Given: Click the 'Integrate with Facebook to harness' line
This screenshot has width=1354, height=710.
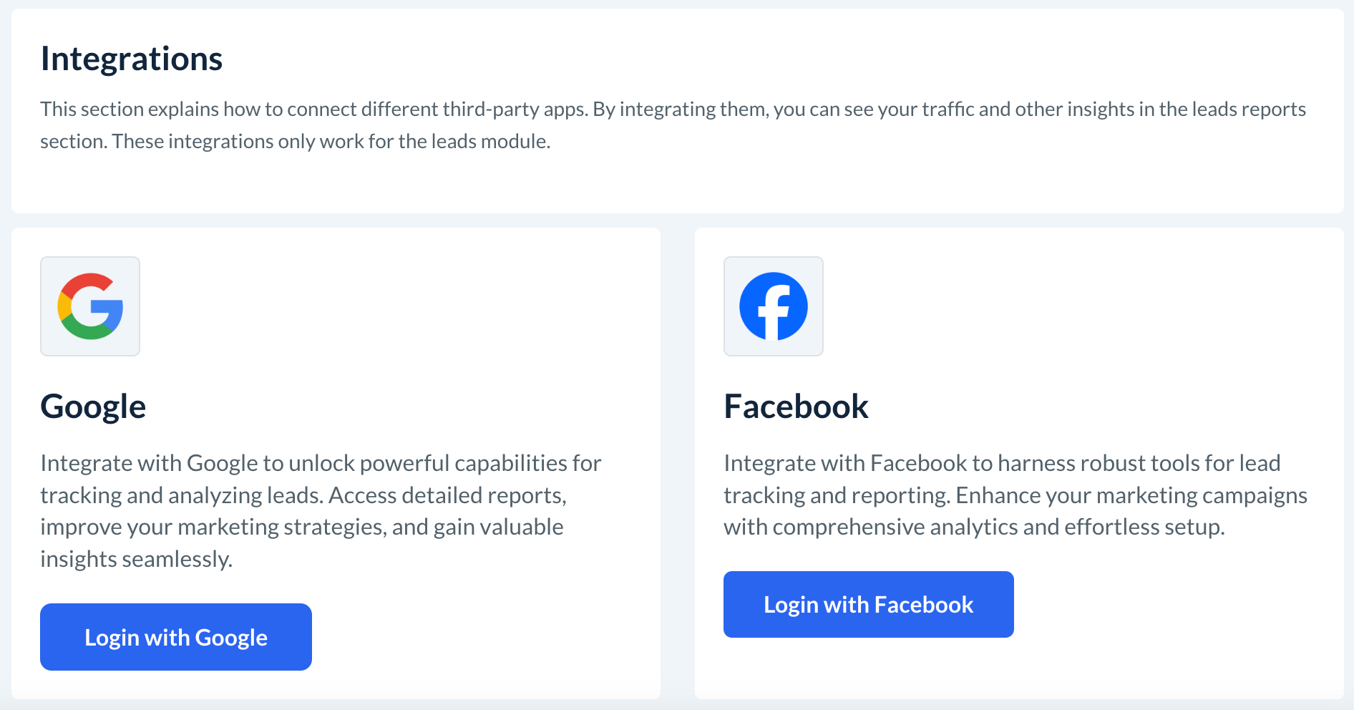Looking at the screenshot, I should pyautogui.click(x=1002, y=463).
